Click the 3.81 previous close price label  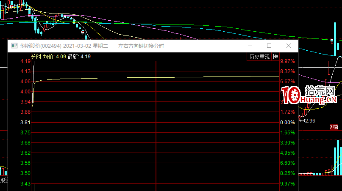25,123
